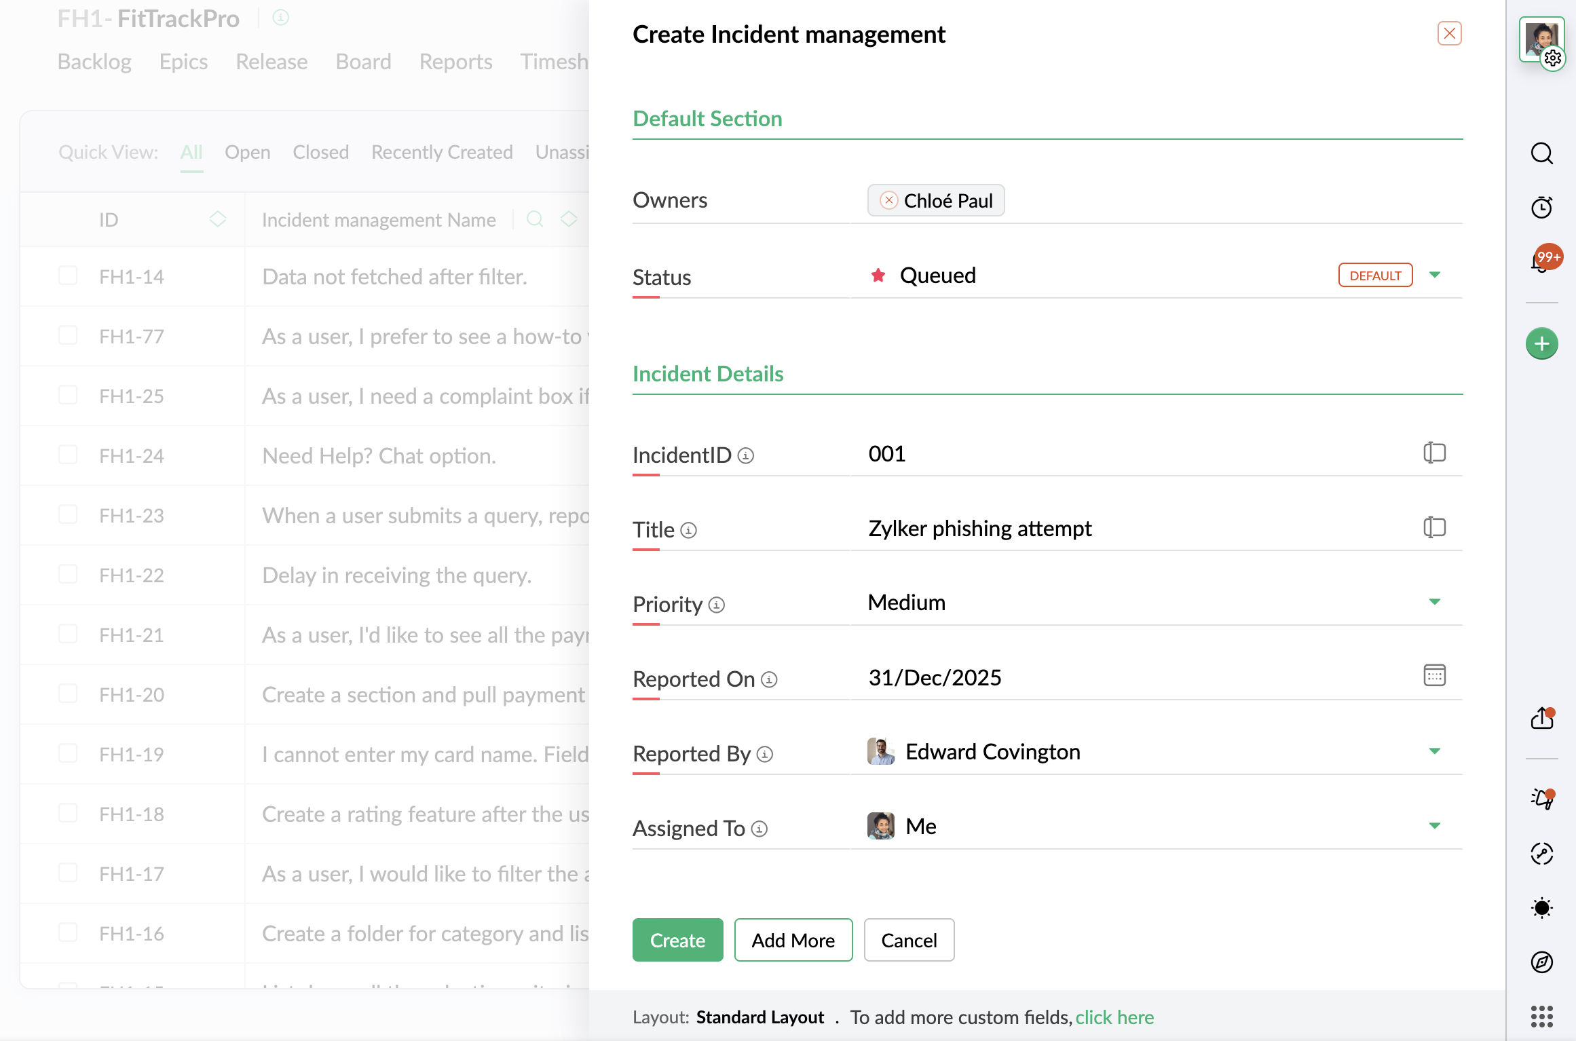The width and height of the screenshot is (1576, 1041).
Task: Switch to the Board tab
Action: pos(363,62)
